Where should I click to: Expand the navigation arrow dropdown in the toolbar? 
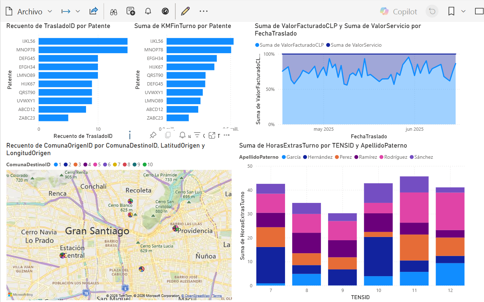pyautogui.click(x=77, y=11)
